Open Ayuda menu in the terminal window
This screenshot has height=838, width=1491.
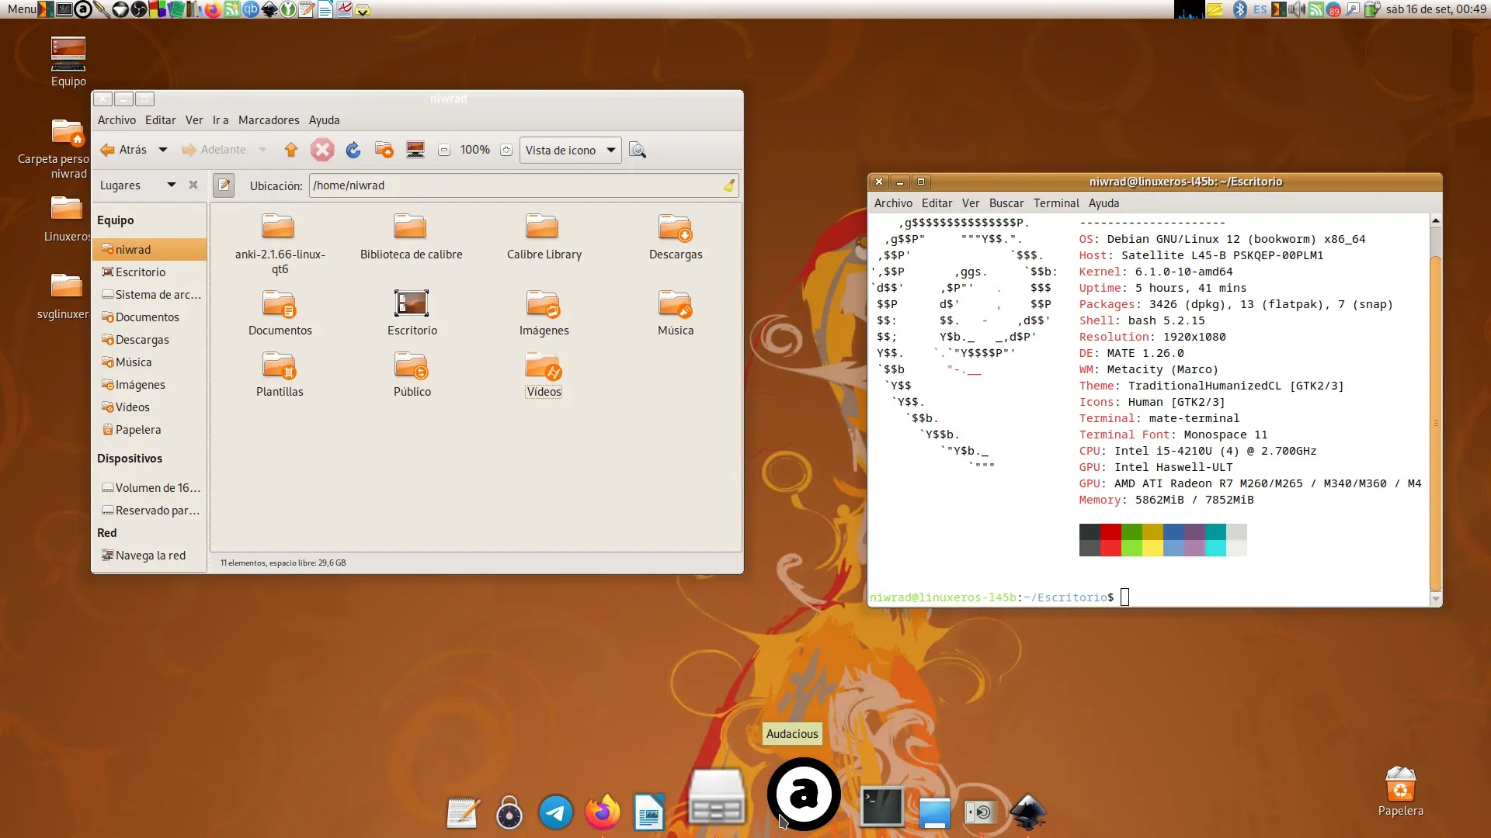[x=1103, y=203]
